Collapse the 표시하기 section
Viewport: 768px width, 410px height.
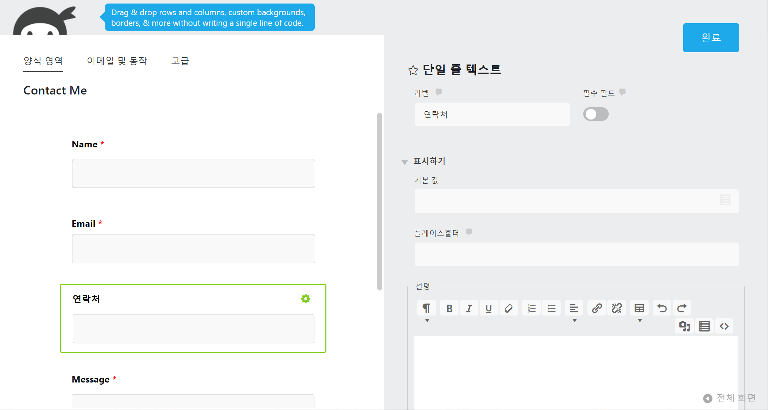405,162
